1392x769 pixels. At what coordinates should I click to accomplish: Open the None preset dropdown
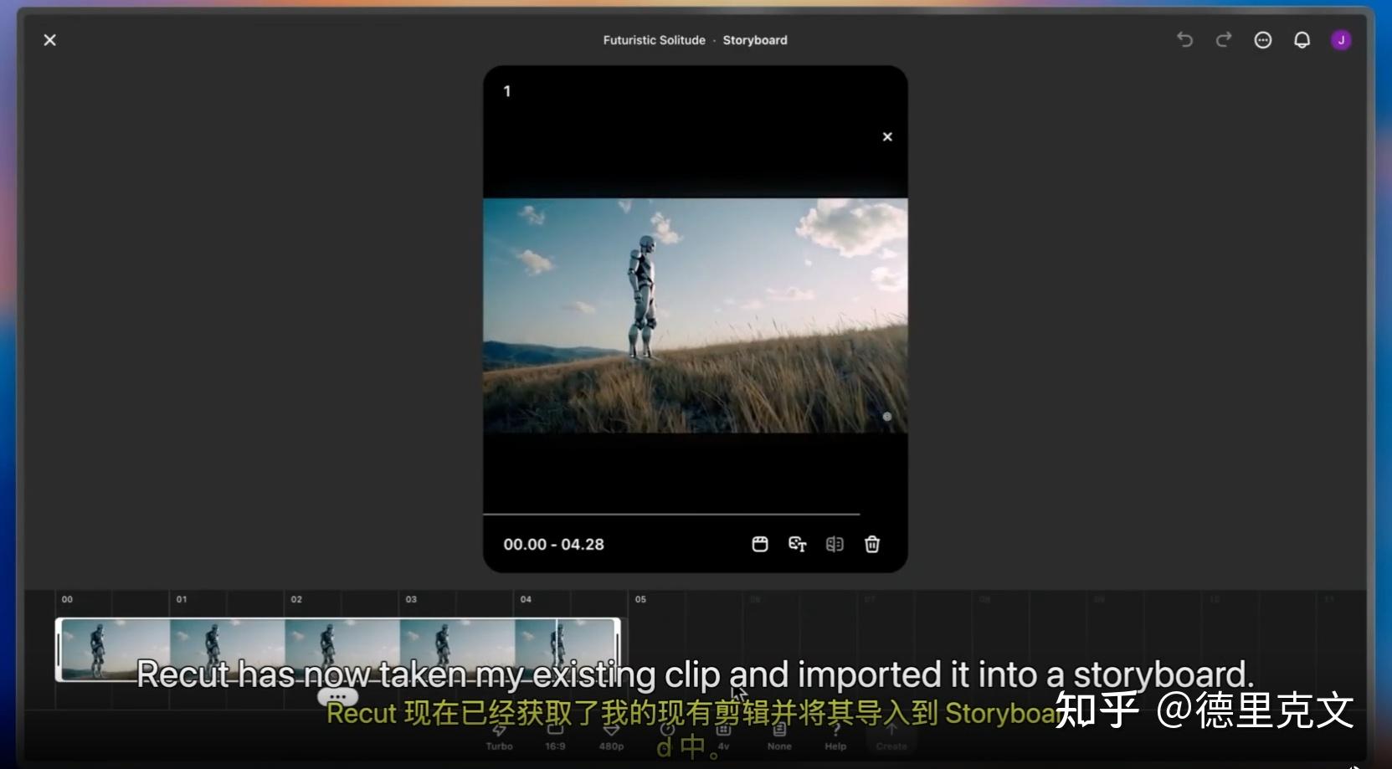point(779,736)
